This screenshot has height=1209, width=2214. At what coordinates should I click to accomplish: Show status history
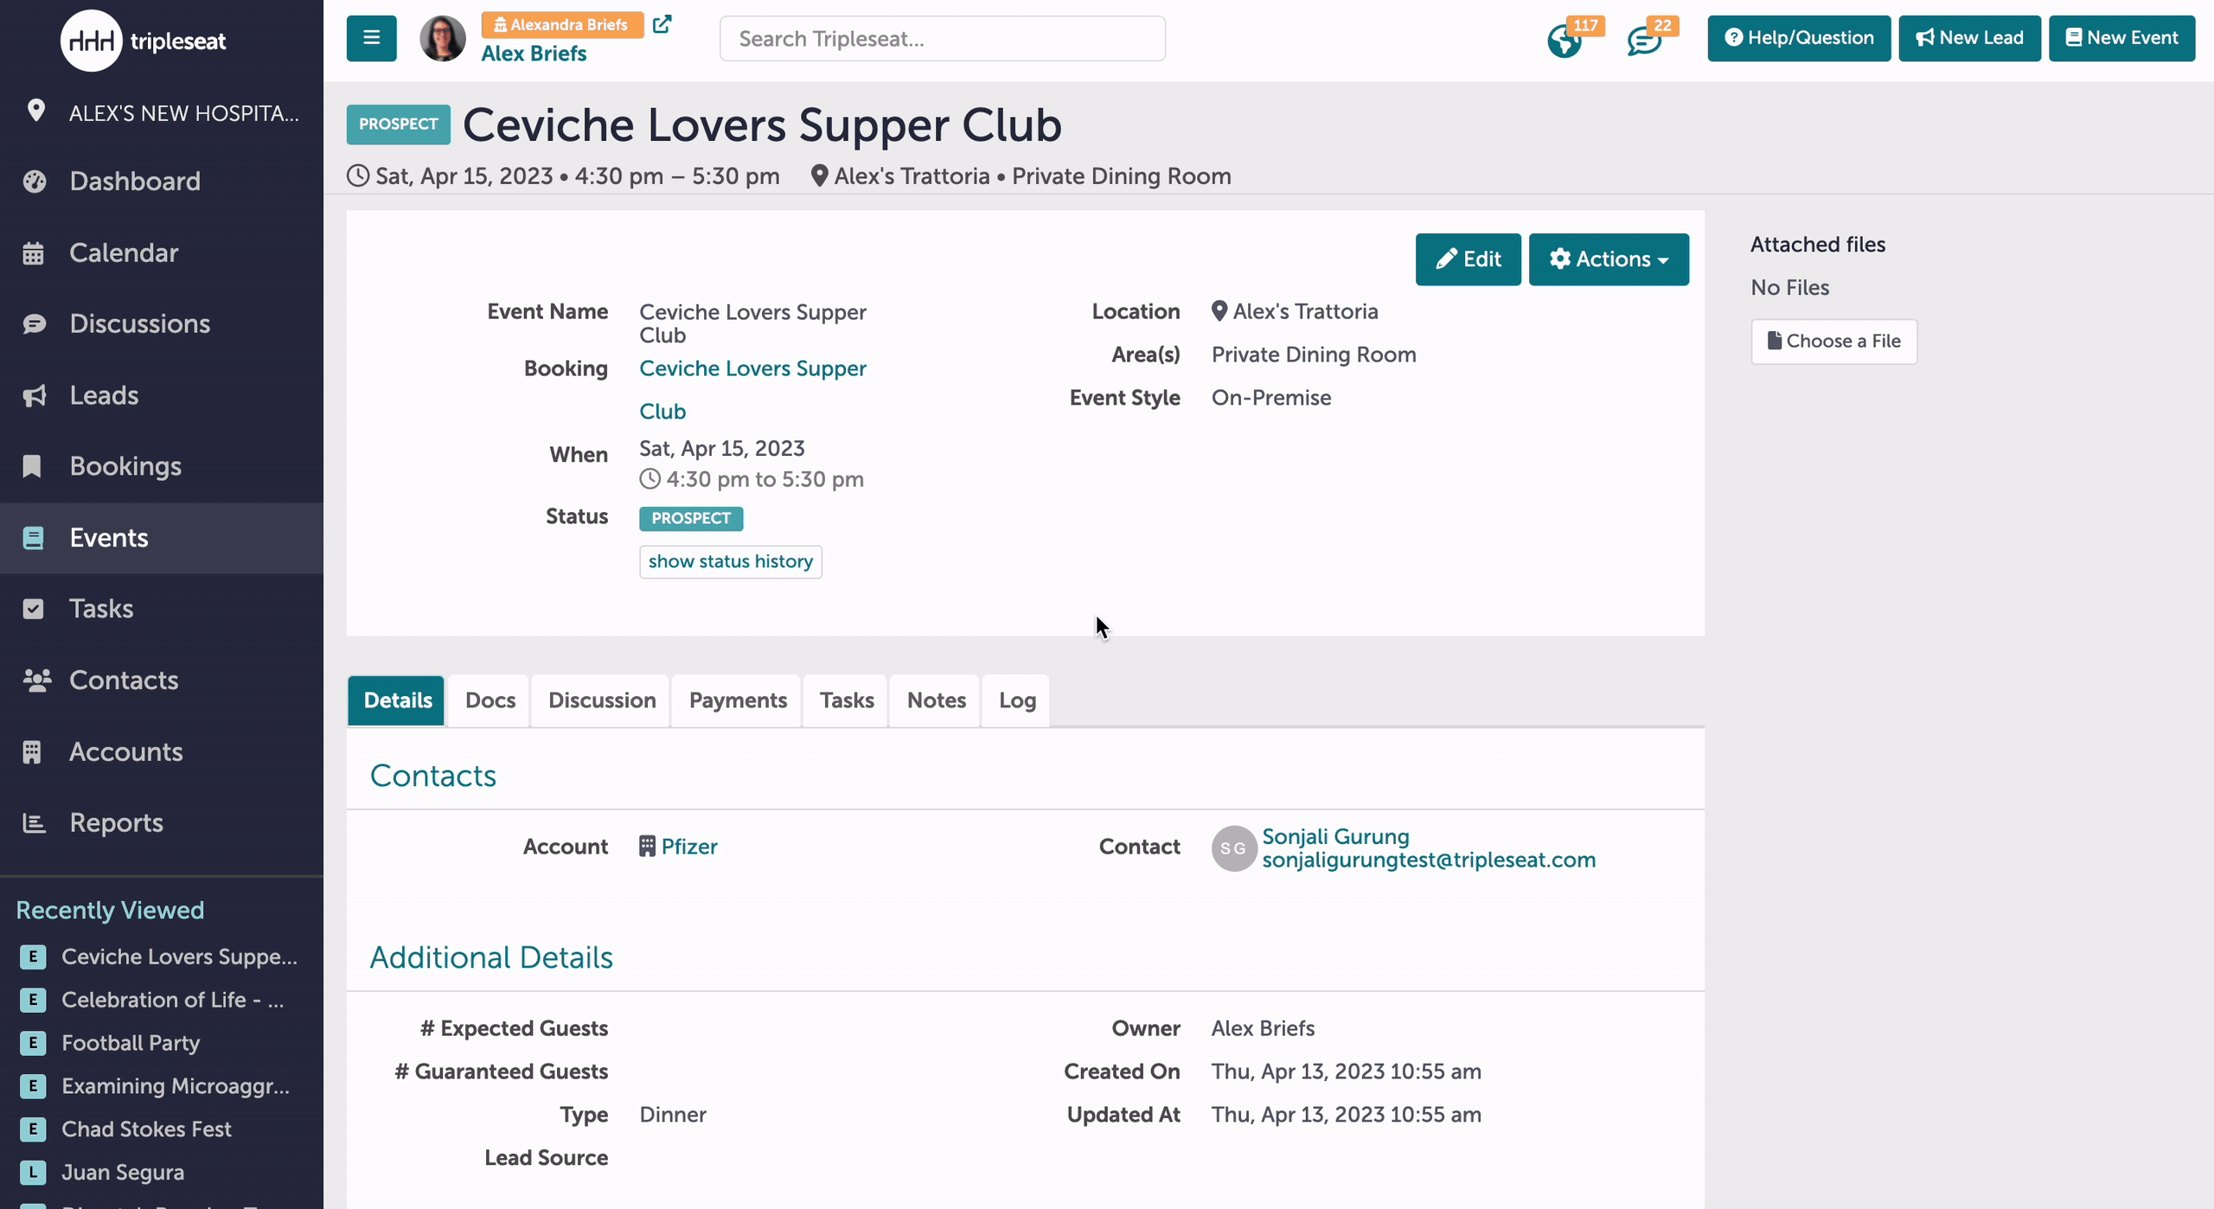tap(731, 561)
